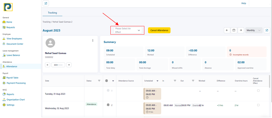Click the expand icon at top left
Viewport: 272px width, 118px height.
pos(46,3)
